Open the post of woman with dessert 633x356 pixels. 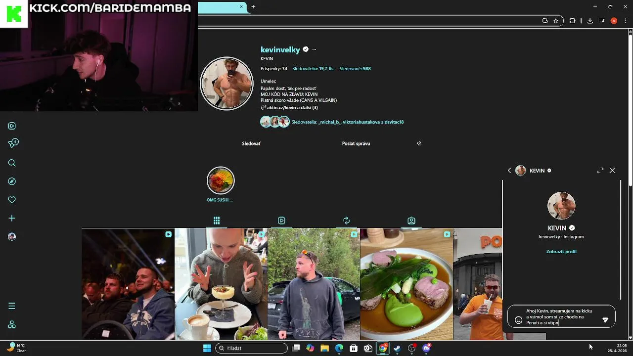(221, 284)
